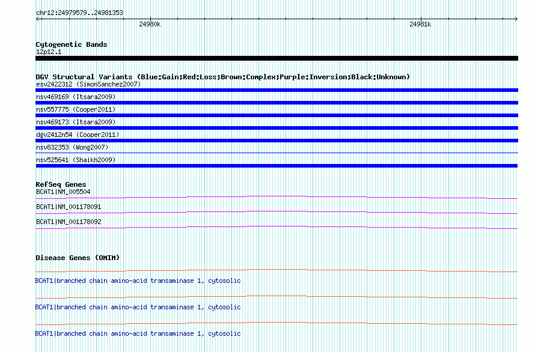Viewport: 535px width, 352px height.
Task: Click the blue bar under esv2422312
Action: pyautogui.click(x=277, y=90)
